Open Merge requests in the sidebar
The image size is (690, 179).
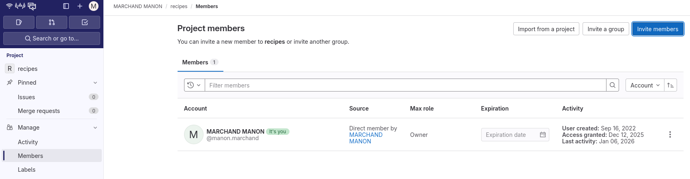click(51, 111)
